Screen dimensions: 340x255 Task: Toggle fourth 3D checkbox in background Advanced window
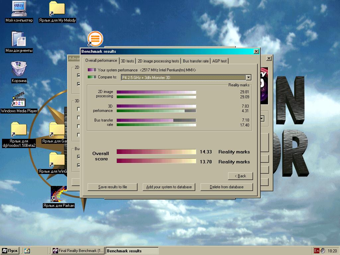(78, 135)
